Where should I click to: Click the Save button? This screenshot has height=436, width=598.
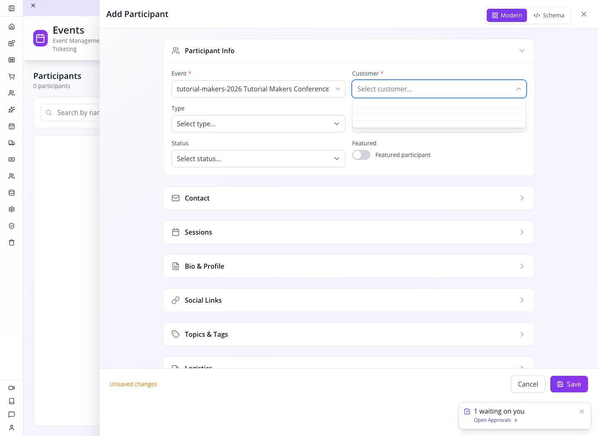tap(569, 384)
